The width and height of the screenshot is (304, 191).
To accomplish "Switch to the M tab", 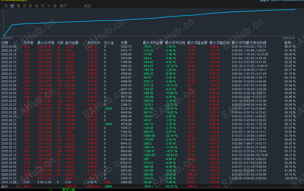I will click(x=49, y=6).
